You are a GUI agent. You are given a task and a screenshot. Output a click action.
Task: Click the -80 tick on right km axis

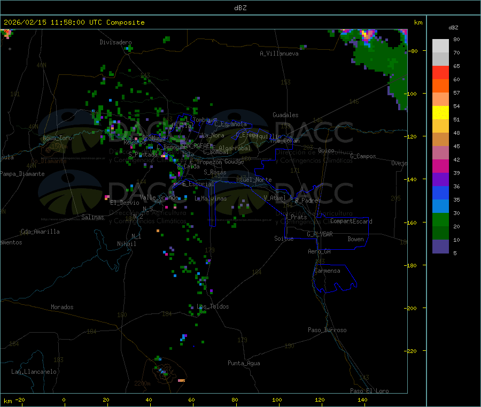[413, 51]
